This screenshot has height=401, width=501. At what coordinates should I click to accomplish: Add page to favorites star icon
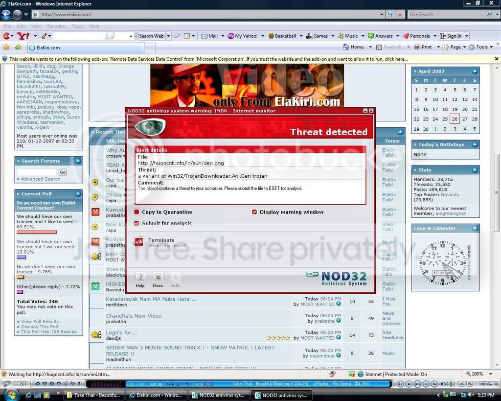coord(18,47)
